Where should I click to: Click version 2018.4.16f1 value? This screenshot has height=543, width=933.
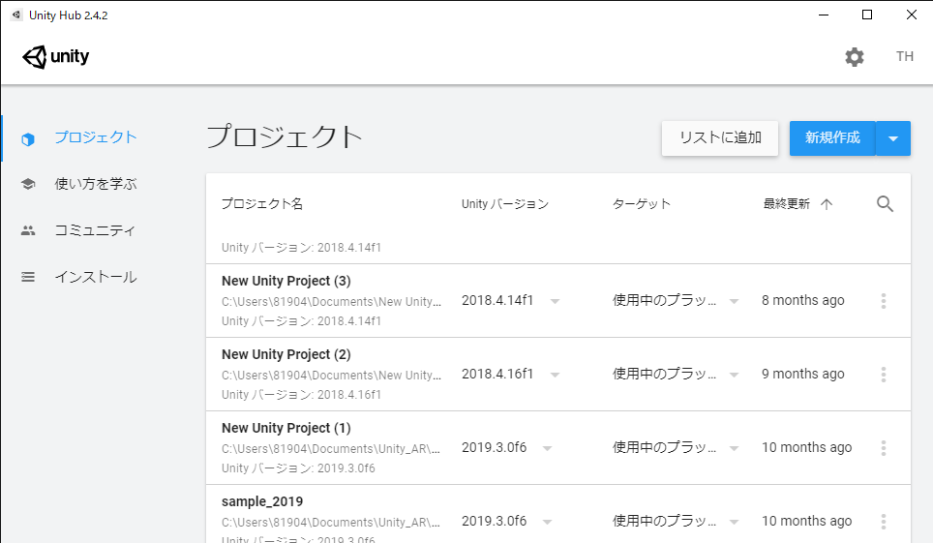497,374
